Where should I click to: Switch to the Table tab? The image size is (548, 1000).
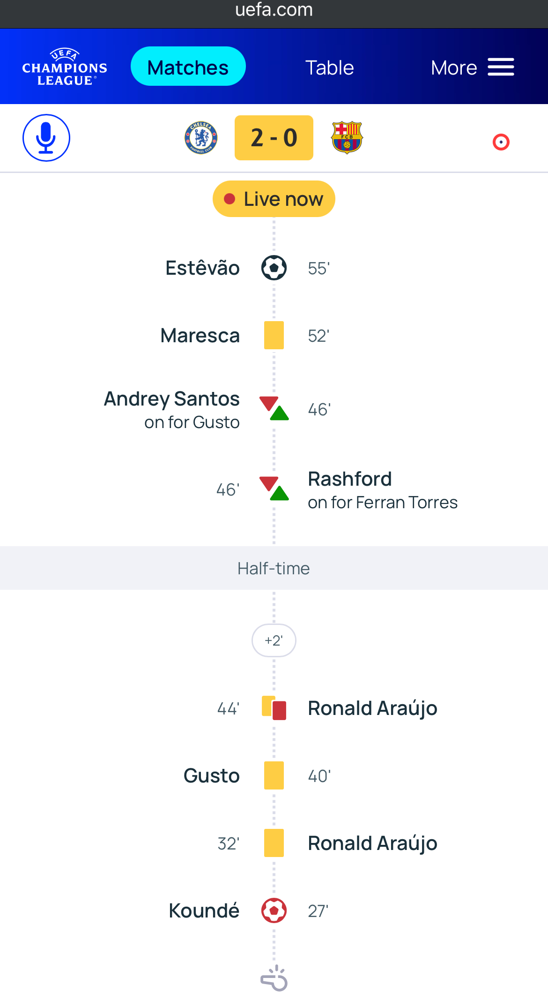[x=329, y=68]
